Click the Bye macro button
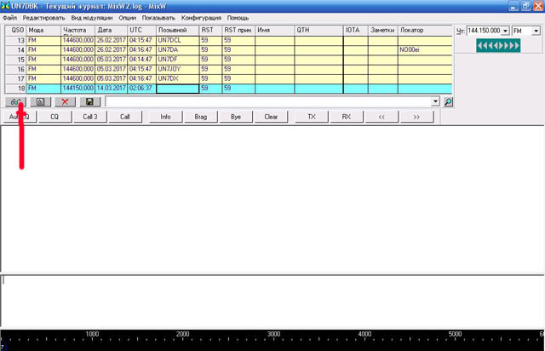 tap(236, 117)
